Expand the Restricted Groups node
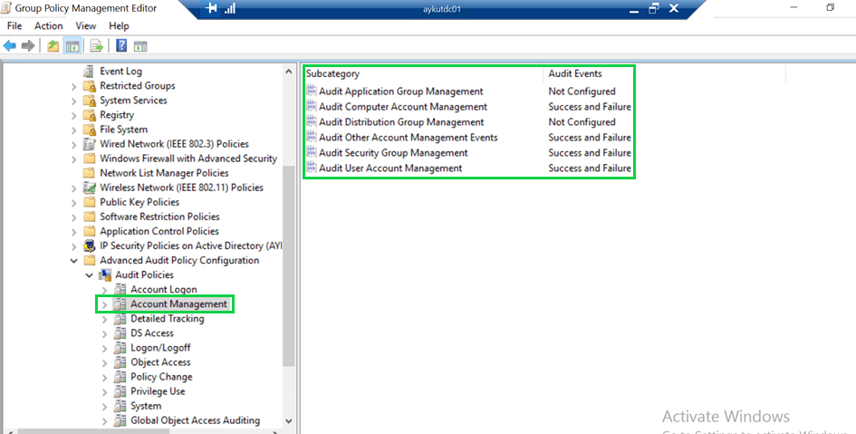This screenshot has width=856, height=434. click(x=74, y=86)
